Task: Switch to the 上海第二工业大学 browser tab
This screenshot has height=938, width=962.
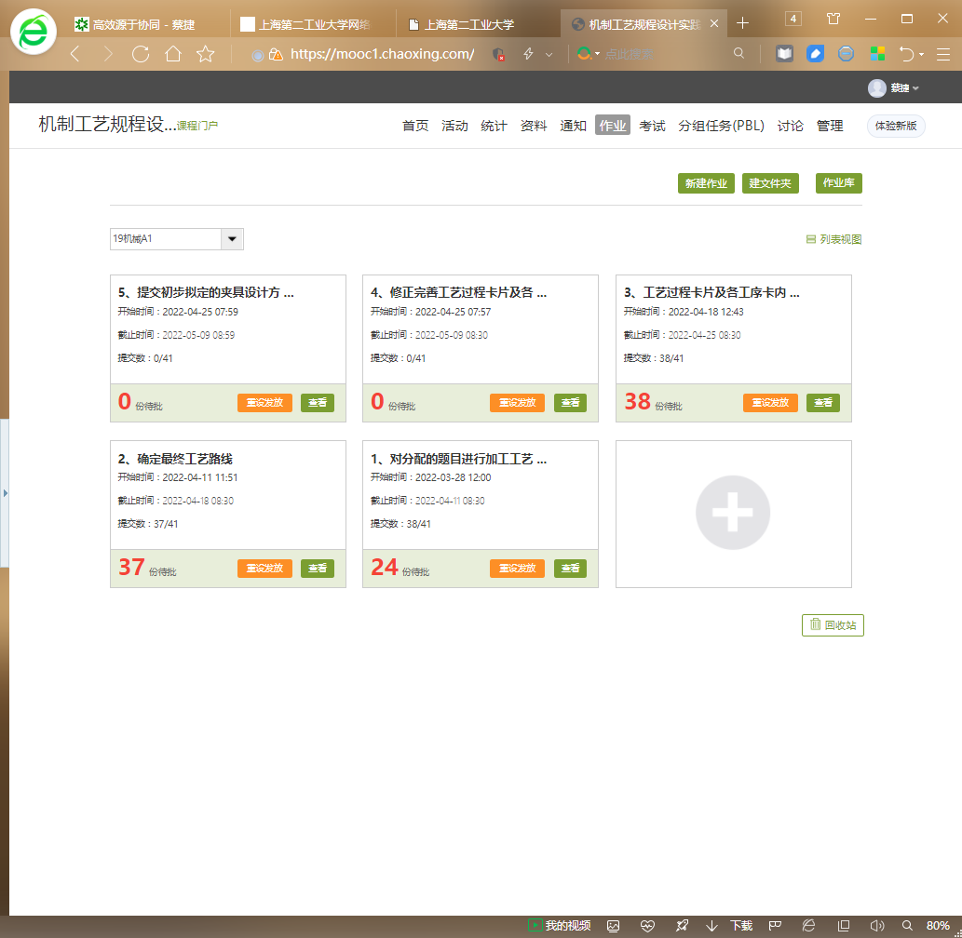Action: click(468, 24)
